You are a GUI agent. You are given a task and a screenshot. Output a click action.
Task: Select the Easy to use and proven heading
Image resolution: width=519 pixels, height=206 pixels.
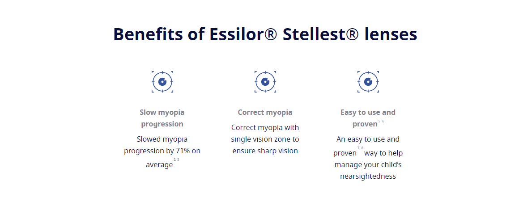(368, 118)
